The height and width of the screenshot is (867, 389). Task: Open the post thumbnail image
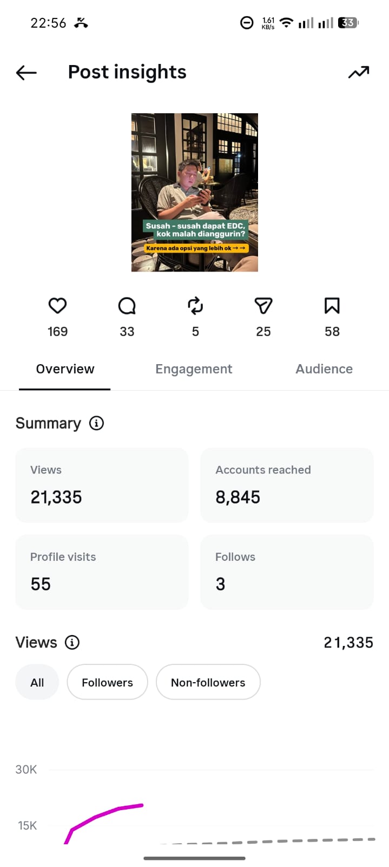[195, 192]
